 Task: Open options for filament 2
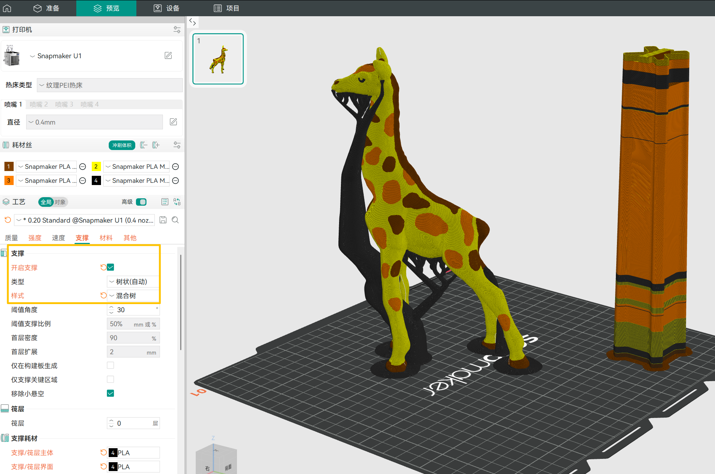point(176,167)
